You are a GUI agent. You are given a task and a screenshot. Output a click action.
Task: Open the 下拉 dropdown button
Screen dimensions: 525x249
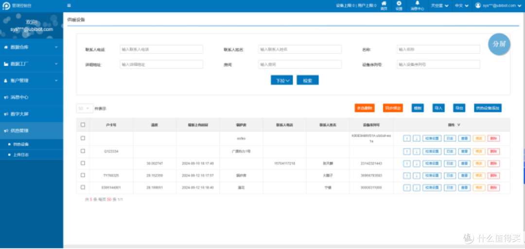click(282, 80)
